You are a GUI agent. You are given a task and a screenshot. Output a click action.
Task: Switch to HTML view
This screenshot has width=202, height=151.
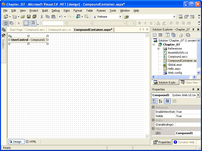coord(31,142)
